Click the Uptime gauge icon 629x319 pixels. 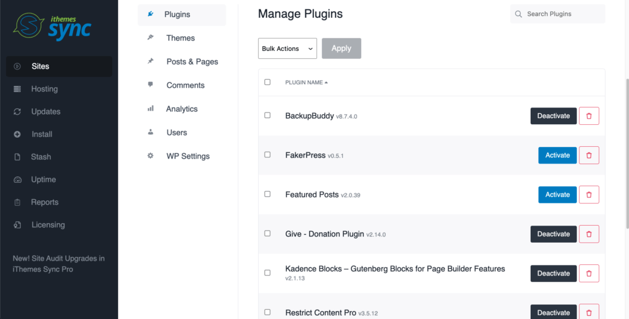pyautogui.click(x=17, y=179)
